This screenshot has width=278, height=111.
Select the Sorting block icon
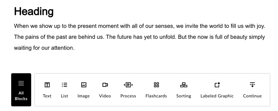[x=184, y=85]
